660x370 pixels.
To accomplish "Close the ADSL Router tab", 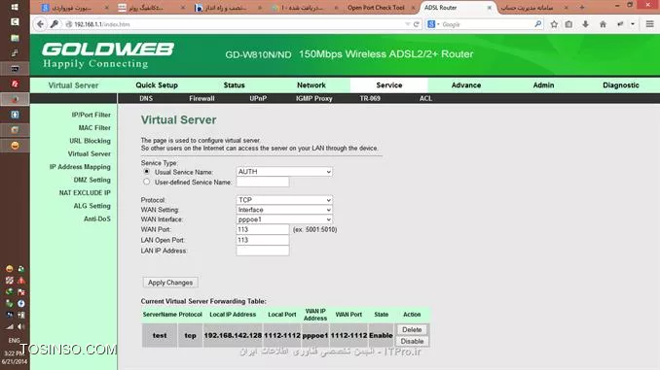I will click(x=489, y=8).
